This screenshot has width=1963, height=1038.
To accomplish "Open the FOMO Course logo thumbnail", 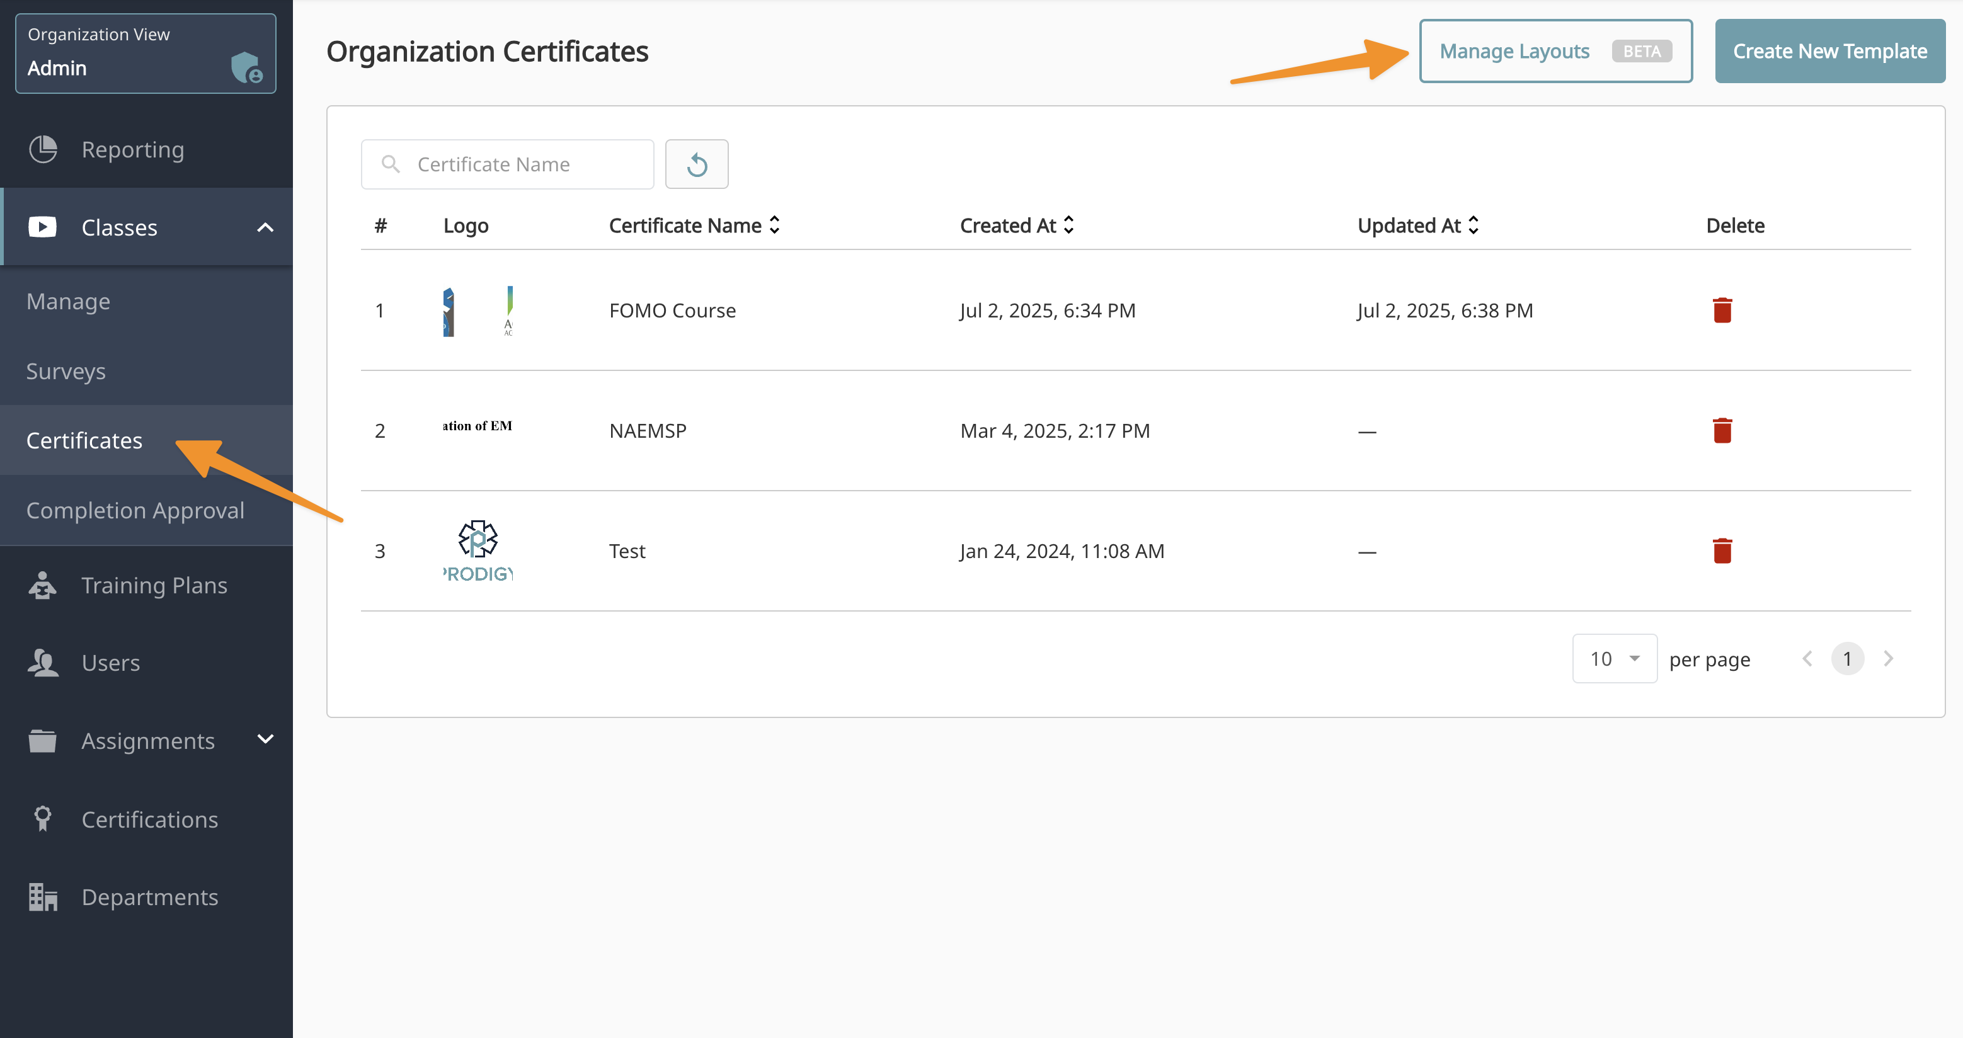I will pyautogui.click(x=478, y=310).
